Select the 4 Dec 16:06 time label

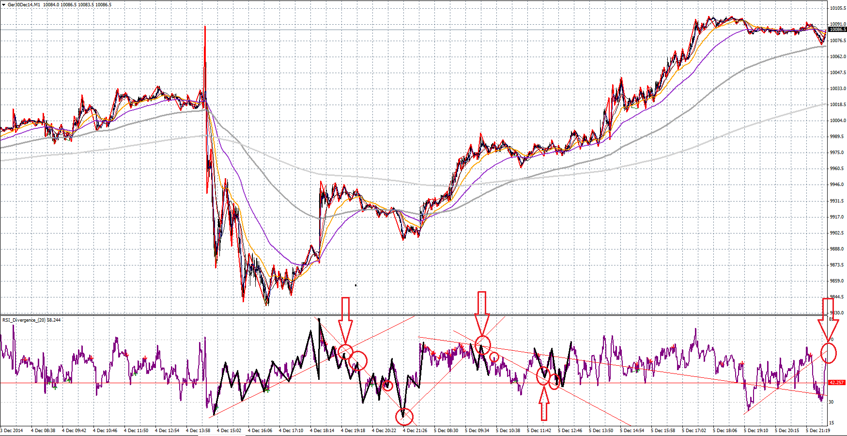pos(260,430)
